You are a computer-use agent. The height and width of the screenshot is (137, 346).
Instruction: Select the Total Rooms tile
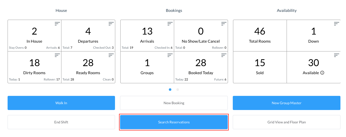pyautogui.click(x=260, y=36)
